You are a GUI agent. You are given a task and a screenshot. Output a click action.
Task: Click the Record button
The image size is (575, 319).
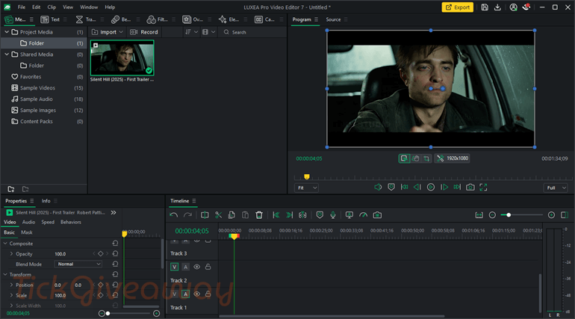[x=144, y=32]
